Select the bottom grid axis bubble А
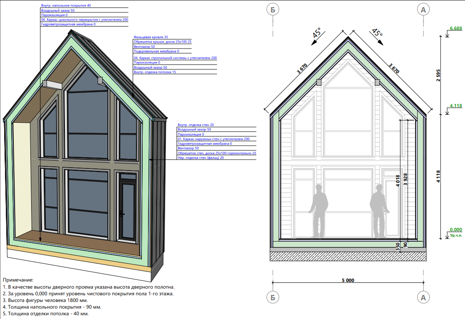The image size is (465, 319). 423,297
